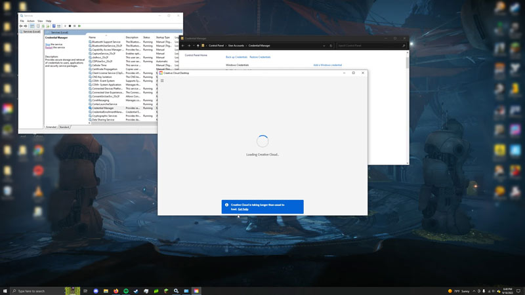Click the horizontal scrollbar of the Services list
The image size is (525, 295).
coord(123,123)
